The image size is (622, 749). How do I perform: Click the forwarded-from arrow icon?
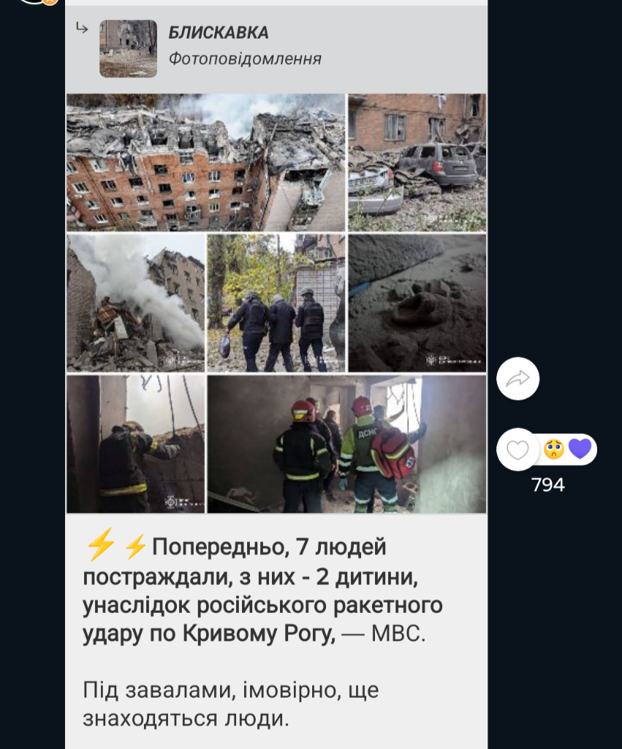pos(82,29)
